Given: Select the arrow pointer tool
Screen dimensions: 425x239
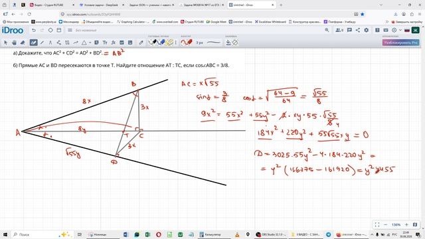Looking at the screenshot, I should [x=6, y=42].
